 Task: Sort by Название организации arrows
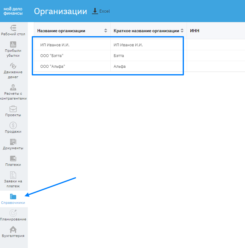pyautogui.click(x=106, y=31)
